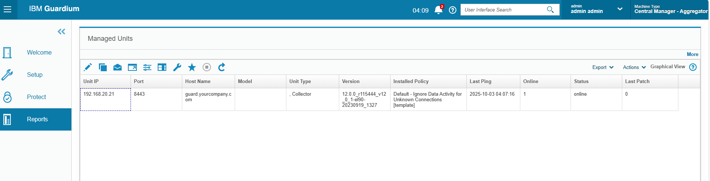Open the admin admin user dropdown

(597, 9)
